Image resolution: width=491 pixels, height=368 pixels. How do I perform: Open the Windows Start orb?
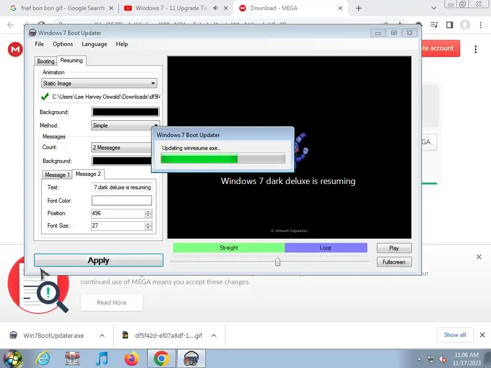click(13, 358)
